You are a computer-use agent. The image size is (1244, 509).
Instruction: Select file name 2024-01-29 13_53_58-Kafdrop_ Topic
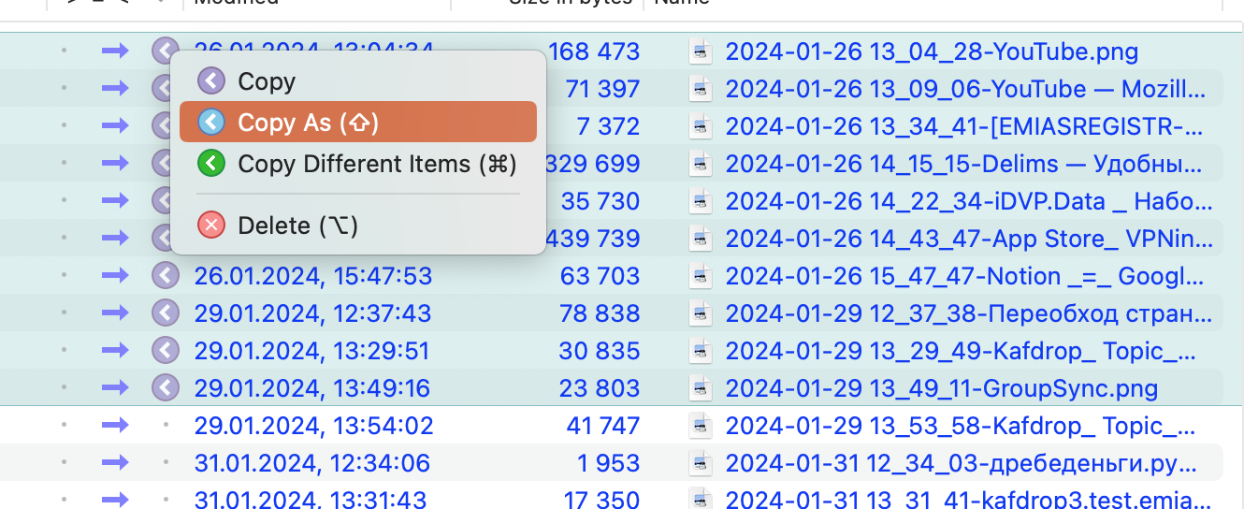[961, 426]
